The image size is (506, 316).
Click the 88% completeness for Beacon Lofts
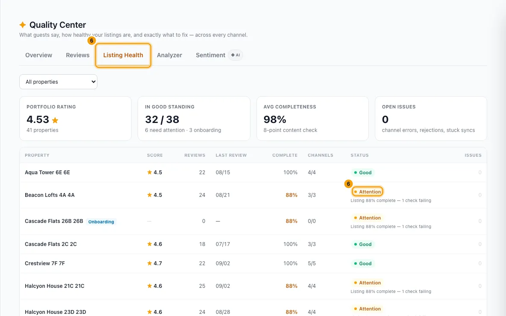tap(291, 195)
